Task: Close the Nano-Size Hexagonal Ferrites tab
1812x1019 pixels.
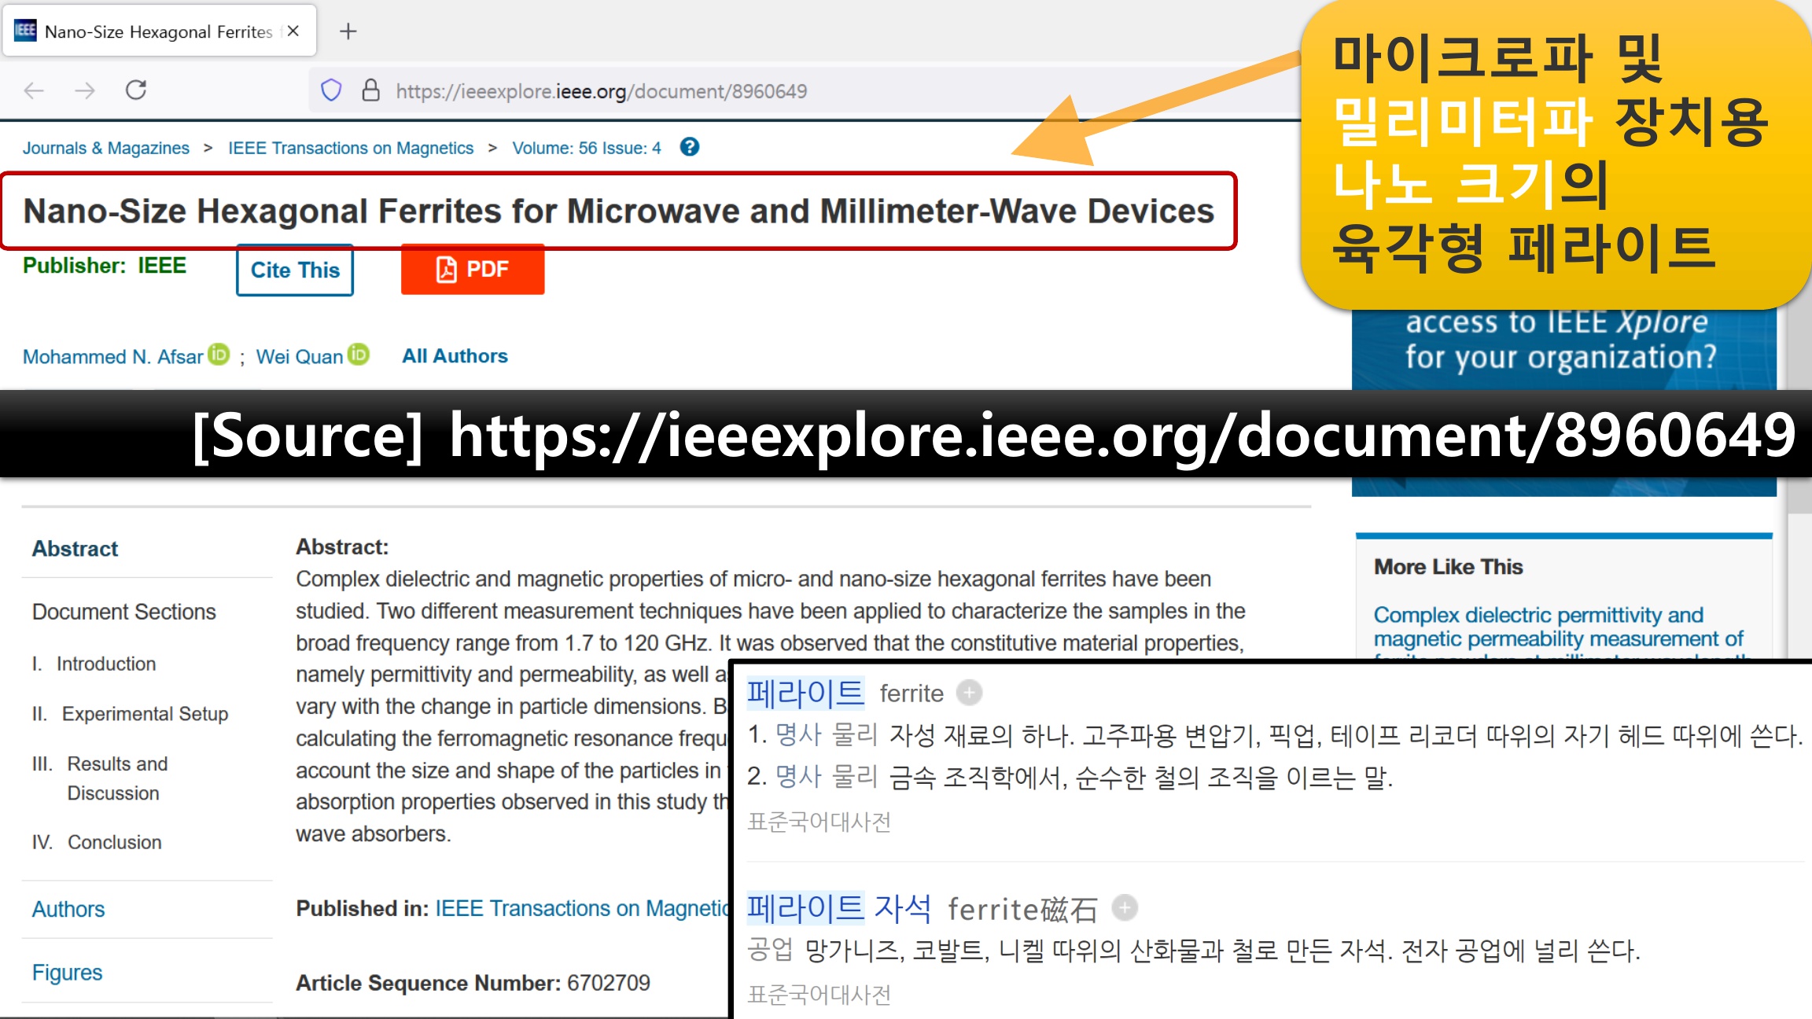Action: (x=293, y=31)
